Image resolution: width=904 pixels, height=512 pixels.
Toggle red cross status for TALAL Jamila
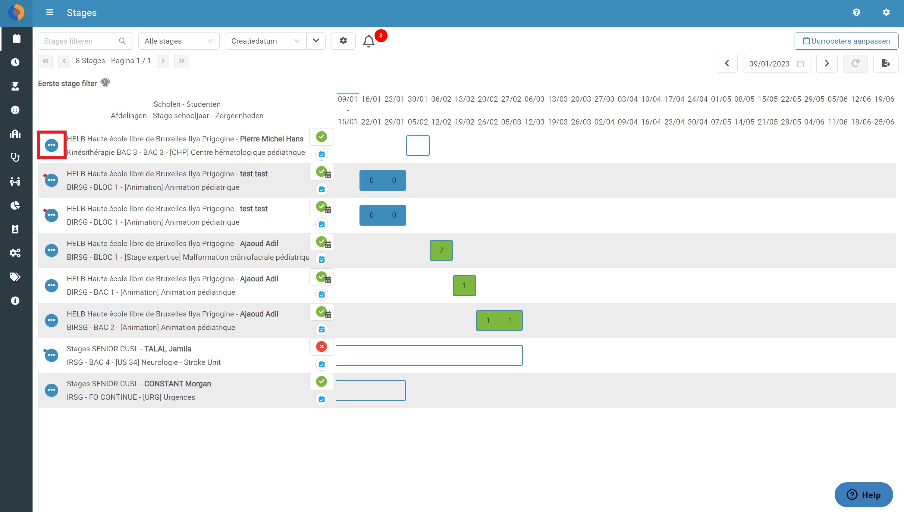click(322, 347)
